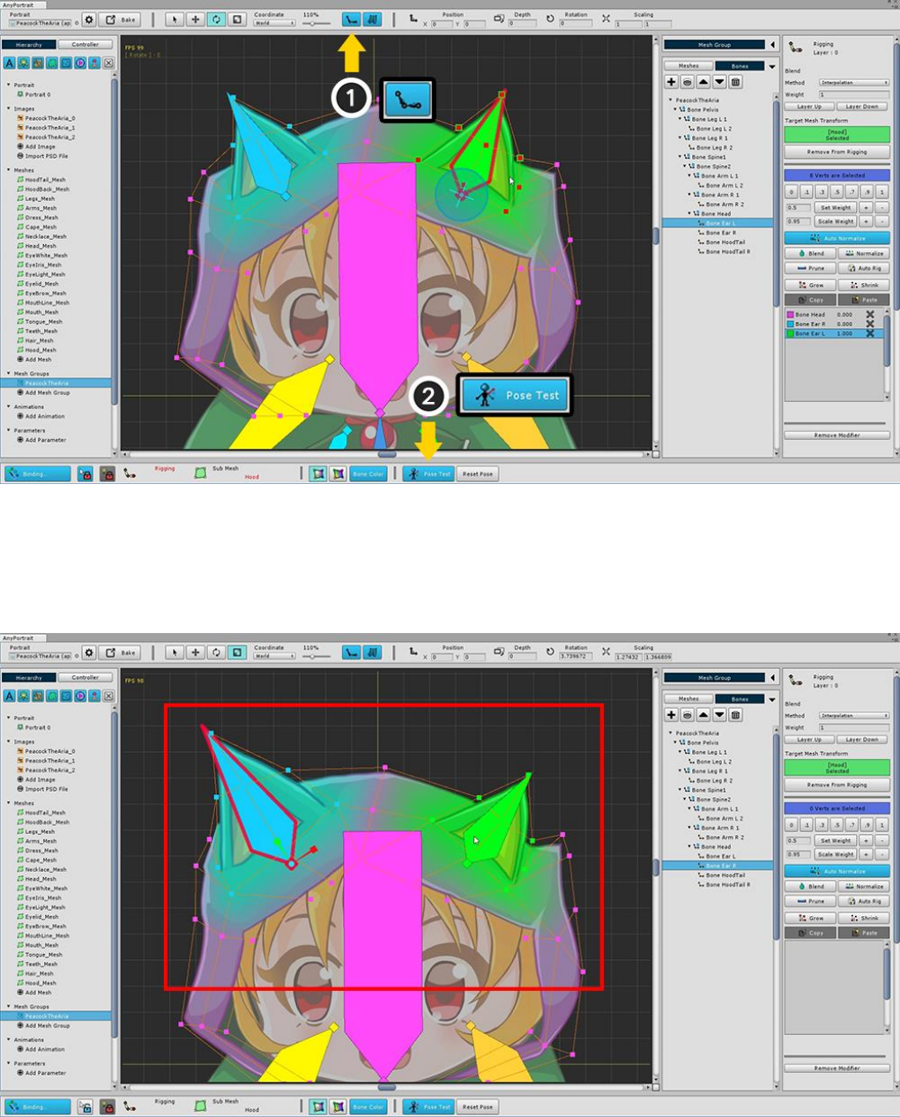The image size is (900, 1117).
Task: Click Set Weight button in upper screenshot
Action: pyautogui.click(x=836, y=207)
